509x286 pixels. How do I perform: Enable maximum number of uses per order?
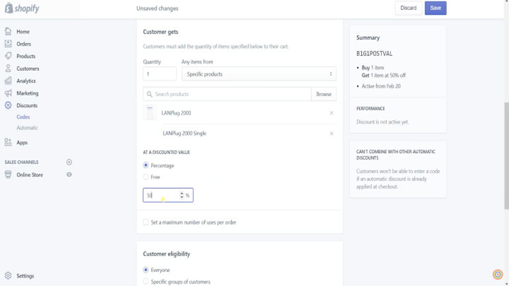(146, 222)
